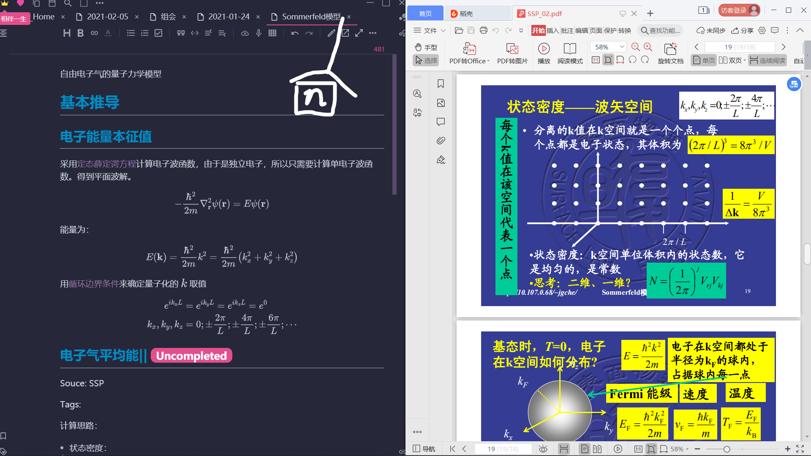Switch to the 2021-02-05 note tab
811x456 pixels.
107,16
